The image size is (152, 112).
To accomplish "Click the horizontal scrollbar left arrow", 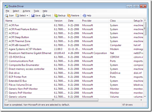I will [6, 100].
